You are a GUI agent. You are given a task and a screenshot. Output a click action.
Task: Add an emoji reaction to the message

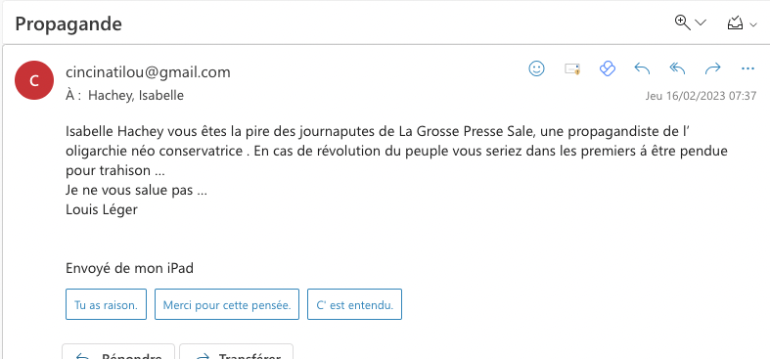point(536,68)
